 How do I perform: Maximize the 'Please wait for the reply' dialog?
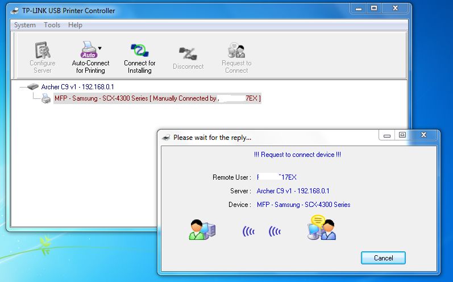coord(402,135)
